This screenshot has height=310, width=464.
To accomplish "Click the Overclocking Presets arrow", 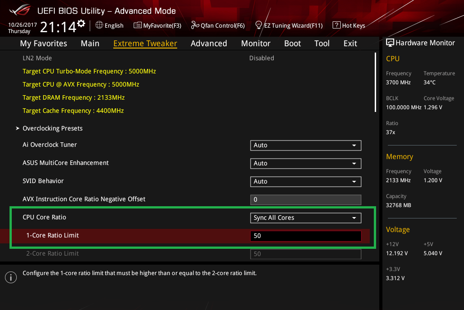I will (18, 128).
